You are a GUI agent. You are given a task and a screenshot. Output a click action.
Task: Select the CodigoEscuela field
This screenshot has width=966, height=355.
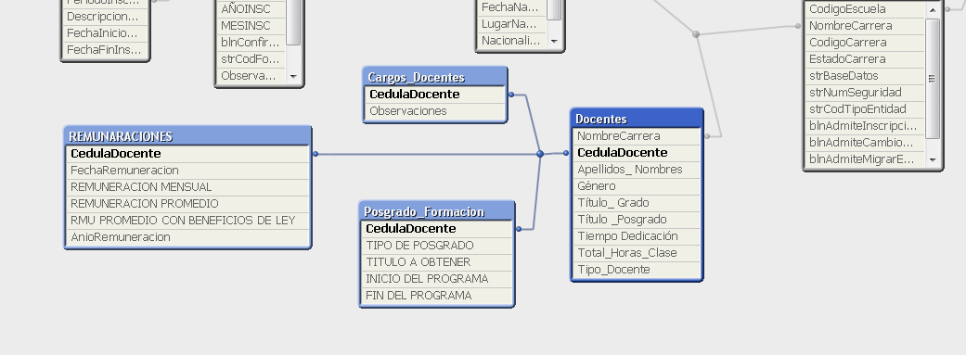(x=865, y=9)
